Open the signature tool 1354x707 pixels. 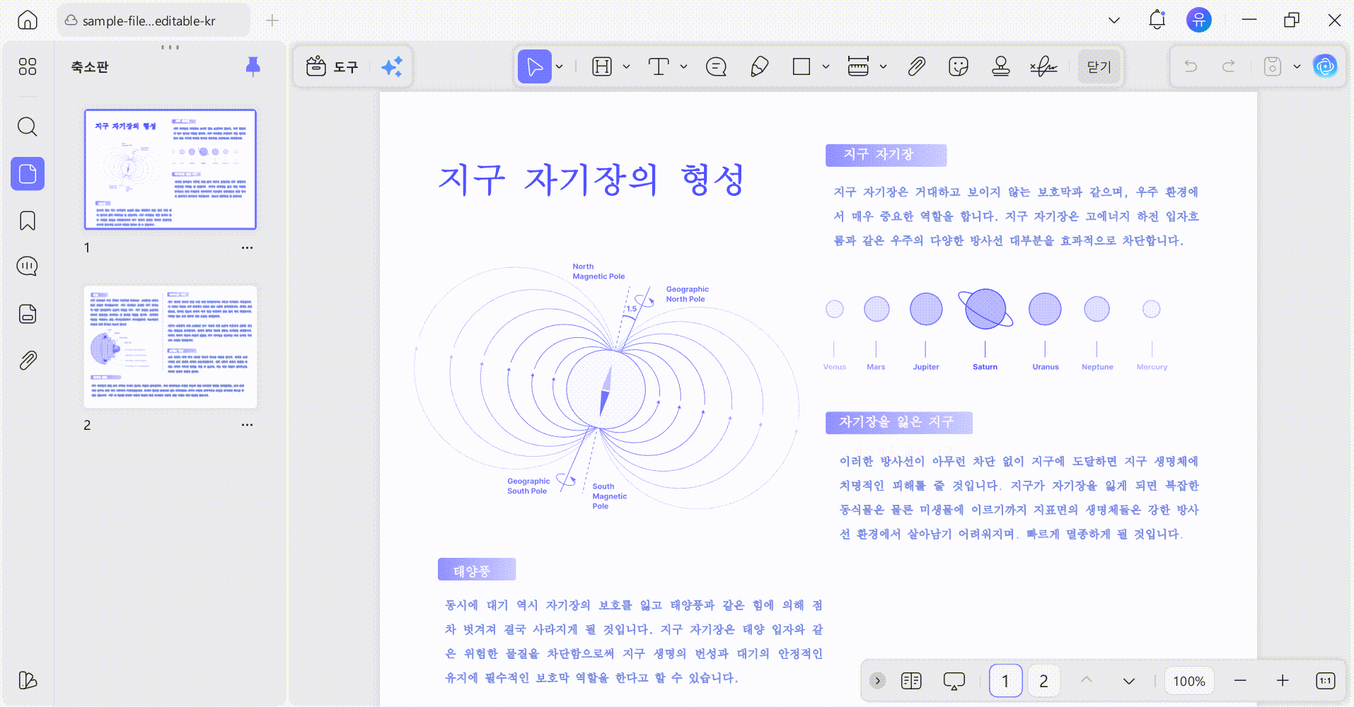pyautogui.click(x=1043, y=66)
